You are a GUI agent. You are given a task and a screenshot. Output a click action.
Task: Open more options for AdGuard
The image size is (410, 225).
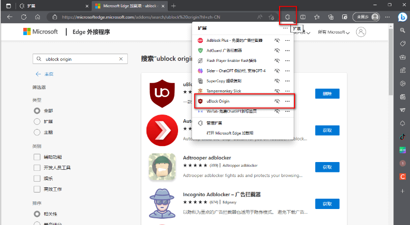pyautogui.click(x=287, y=51)
